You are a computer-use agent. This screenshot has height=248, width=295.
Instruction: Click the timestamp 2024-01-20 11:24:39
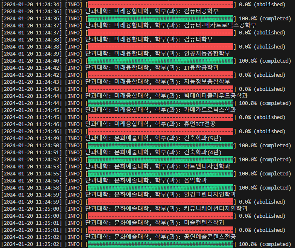tap(31, 54)
